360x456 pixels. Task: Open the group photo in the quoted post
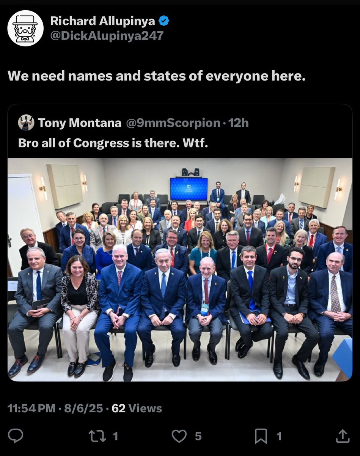coord(180,269)
